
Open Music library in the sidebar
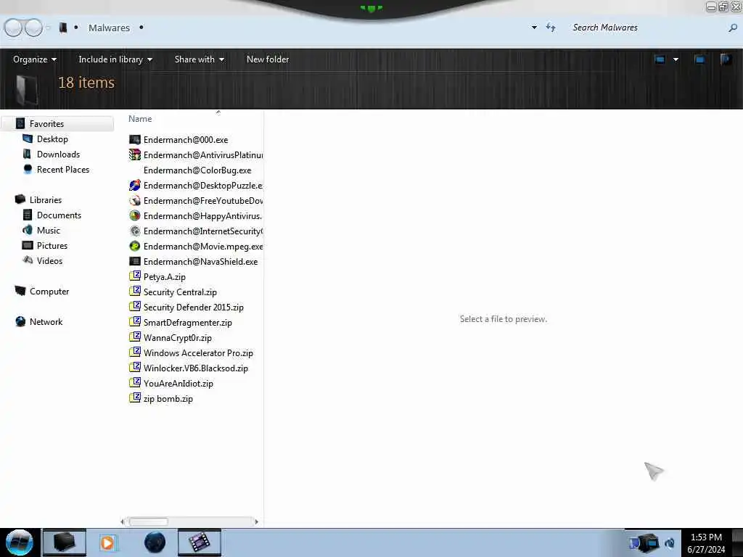pyautogui.click(x=49, y=230)
